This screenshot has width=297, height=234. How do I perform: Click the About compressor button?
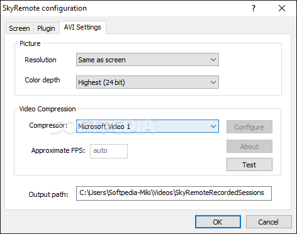point(249,147)
